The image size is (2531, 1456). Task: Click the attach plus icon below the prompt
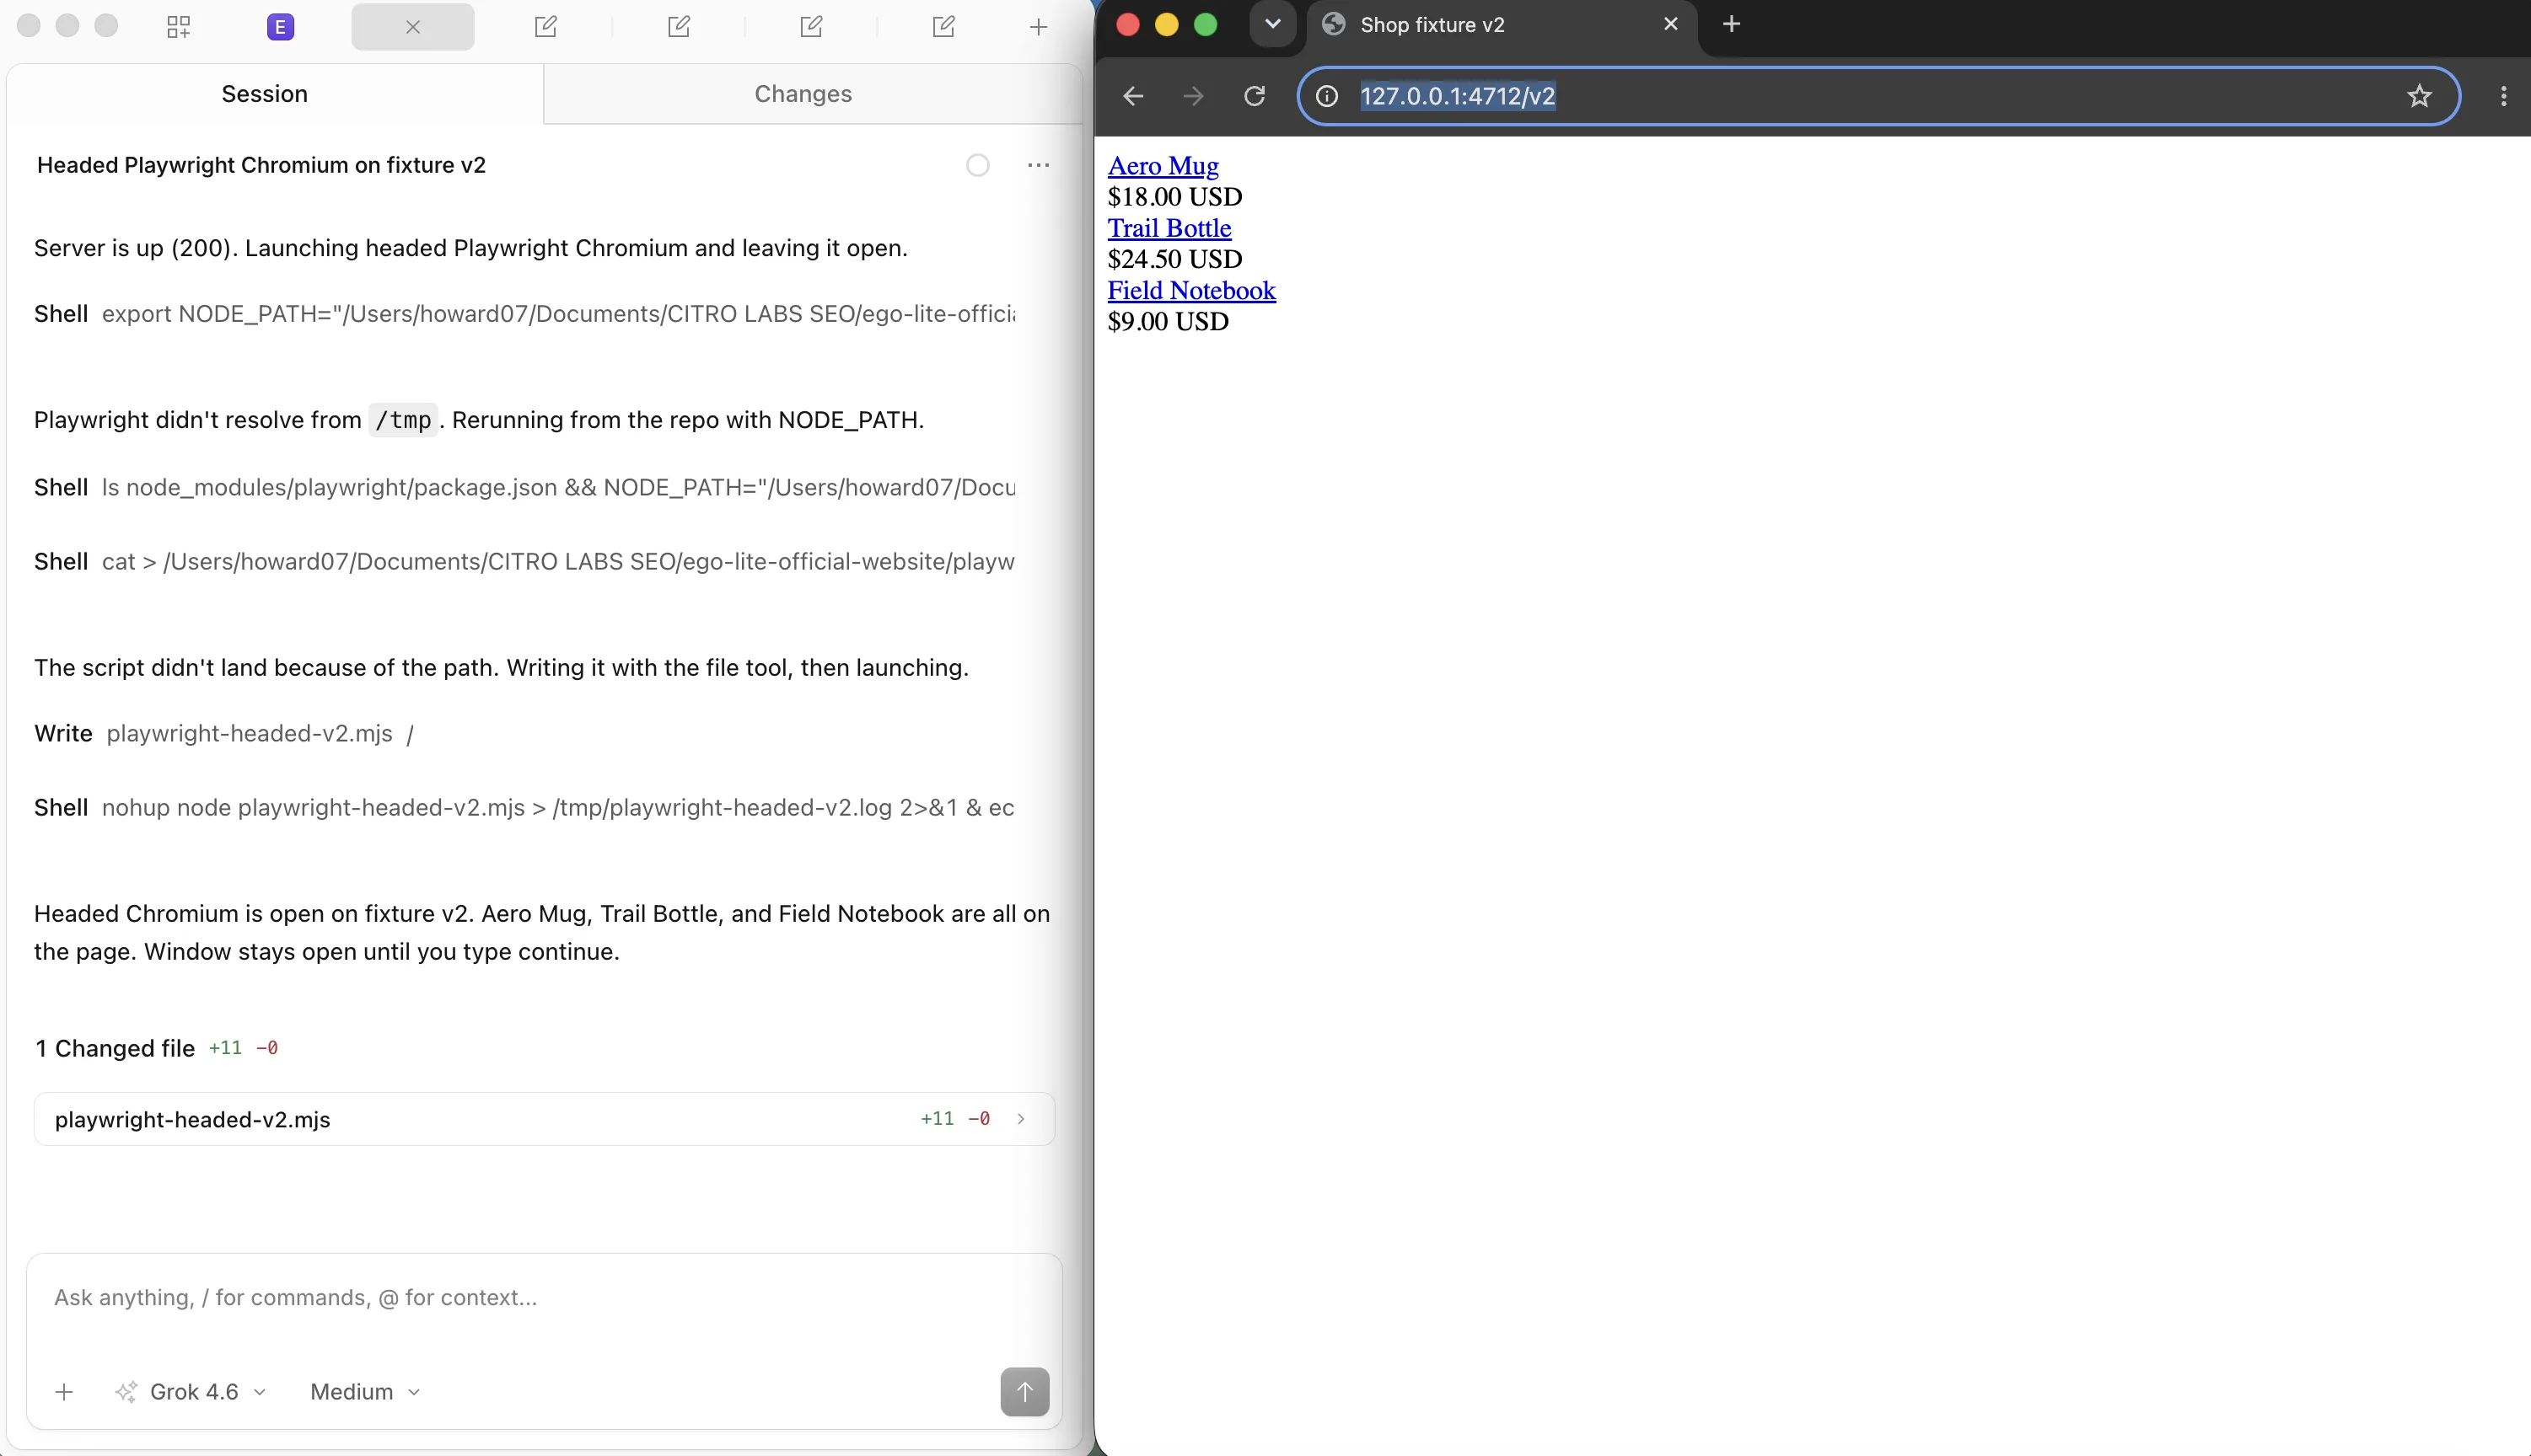coord(64,1392)
